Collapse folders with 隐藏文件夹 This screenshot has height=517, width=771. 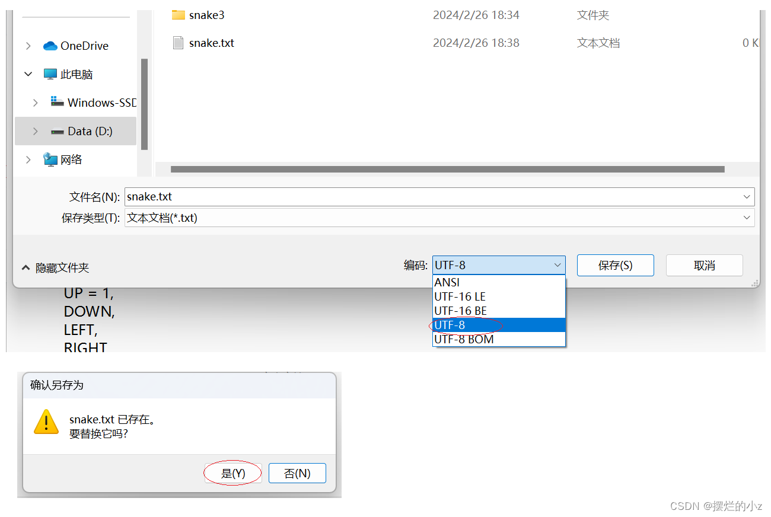click(55, 268)
